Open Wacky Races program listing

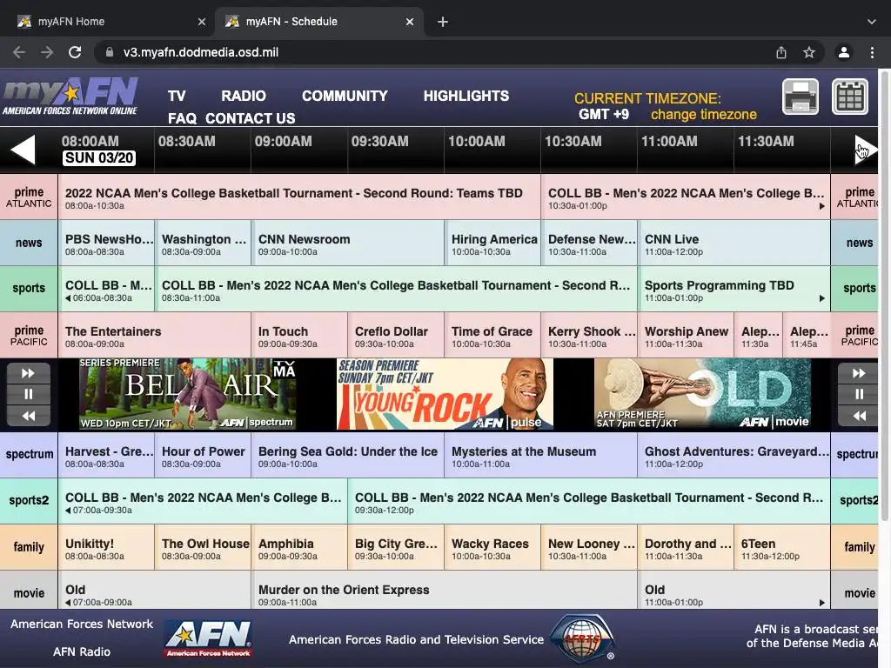(x=492, y=547)
